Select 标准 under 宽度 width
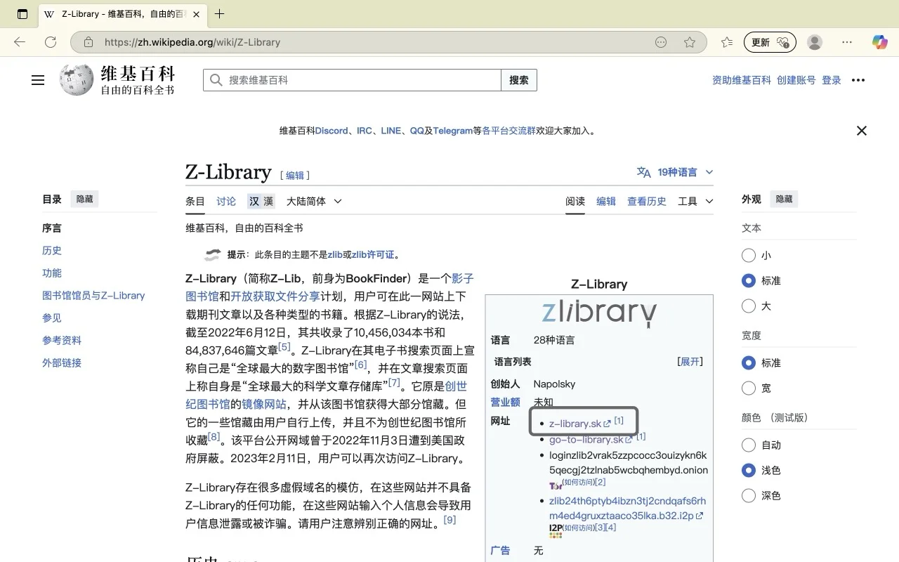This screenshot has height=562, width=899. [x=749, y=363]
